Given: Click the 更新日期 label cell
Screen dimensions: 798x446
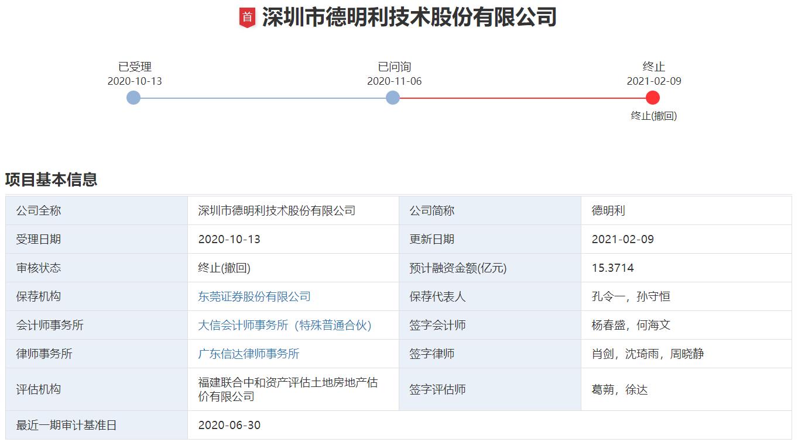Looking at the screenshot, I should (490, 239).
